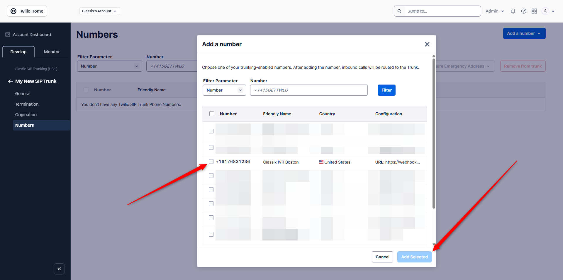Screen dimensions: 563x280
Task: Click the United States country cell
Action: pos(335,162)
